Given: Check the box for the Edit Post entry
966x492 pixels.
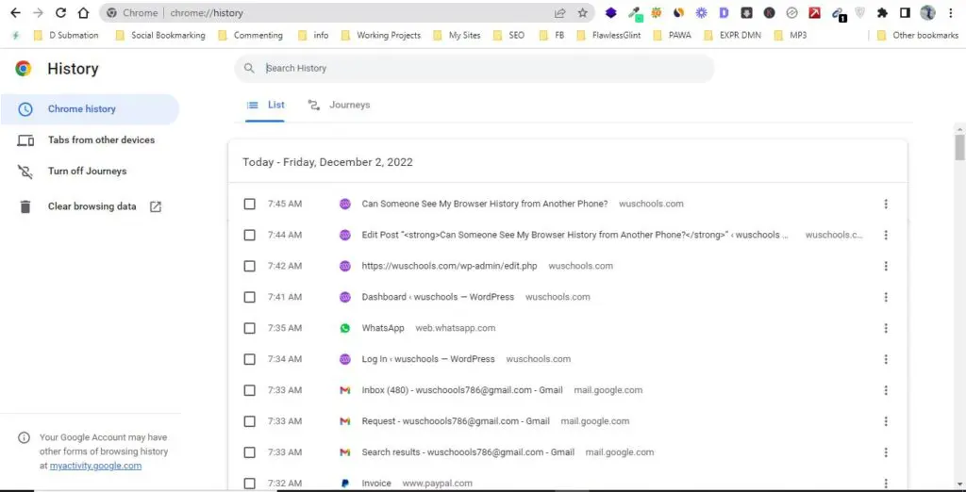Looking at the screenshot, I should [249, 235].
